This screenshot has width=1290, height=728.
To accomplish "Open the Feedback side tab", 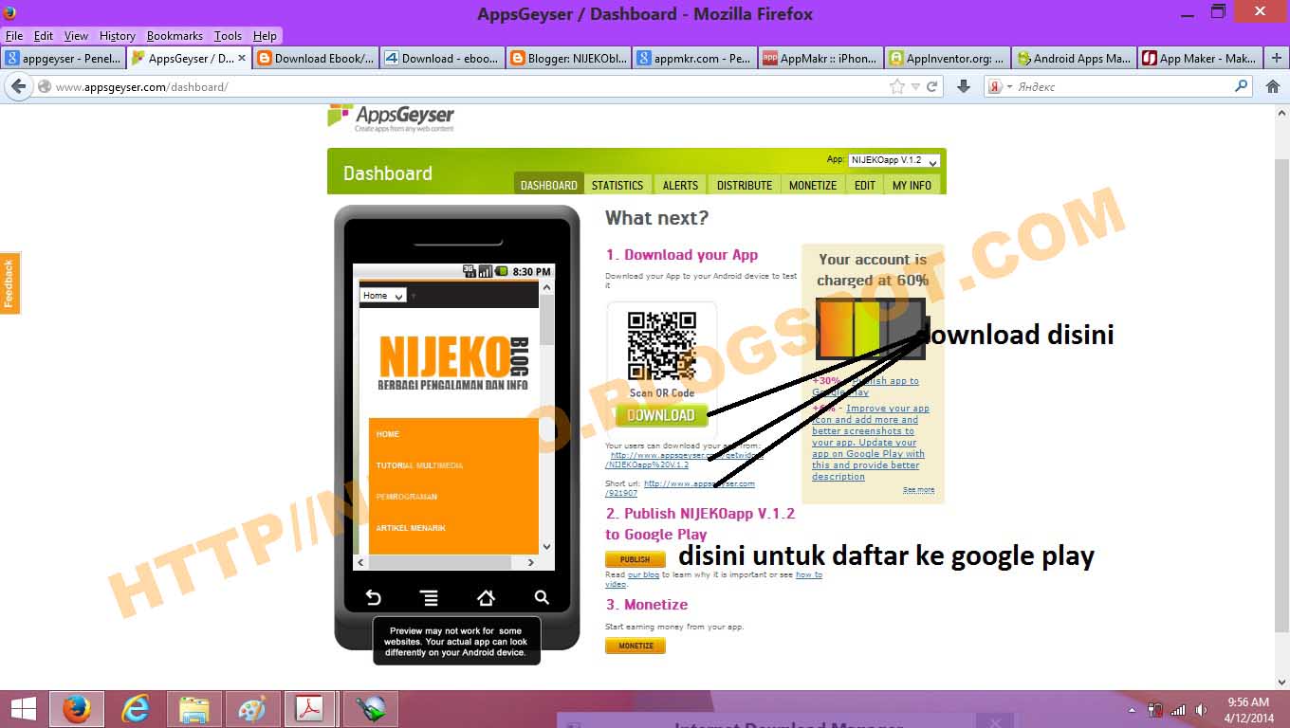I will point(9,282).
